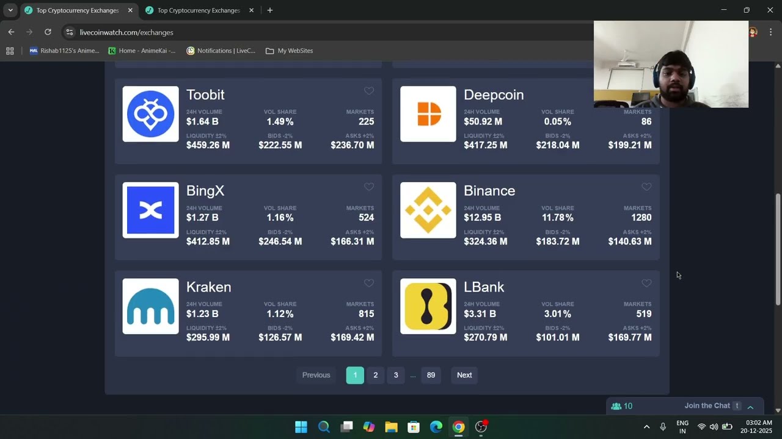Open the battery tray icon
This screenshot has height=439, width=782.
point(727,427)
